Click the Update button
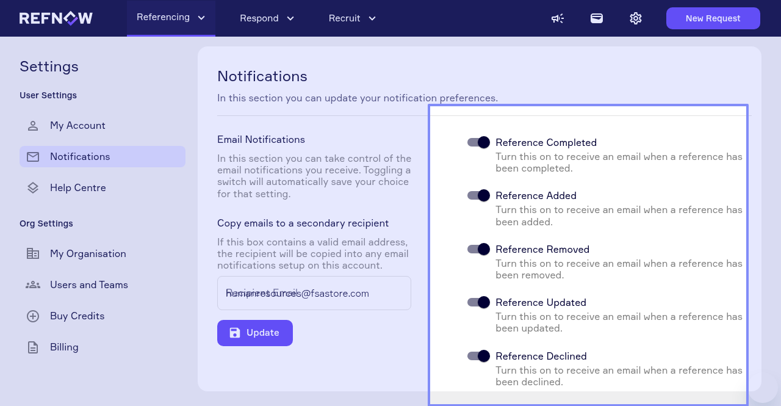 (255, 333)
